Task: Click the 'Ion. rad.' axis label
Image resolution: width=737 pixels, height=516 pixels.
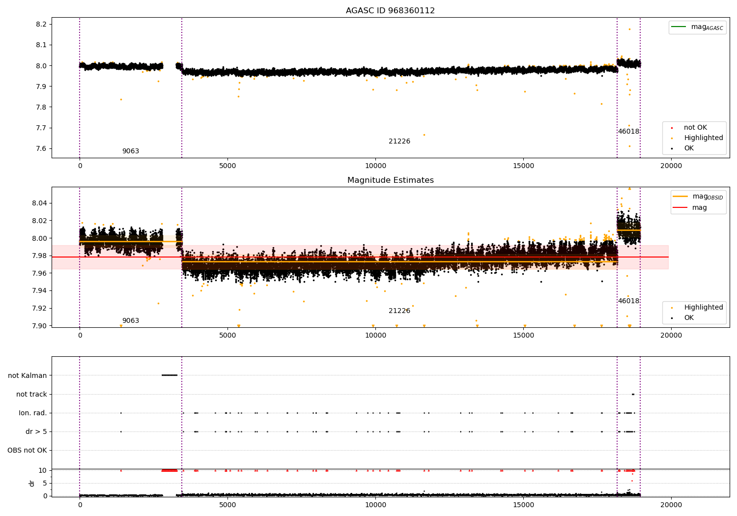Action: pyautogui.click(x=33, y=413)
